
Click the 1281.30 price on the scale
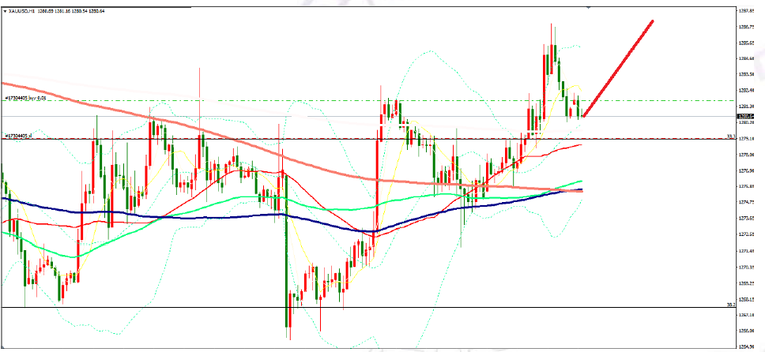(x=747, y=107)
